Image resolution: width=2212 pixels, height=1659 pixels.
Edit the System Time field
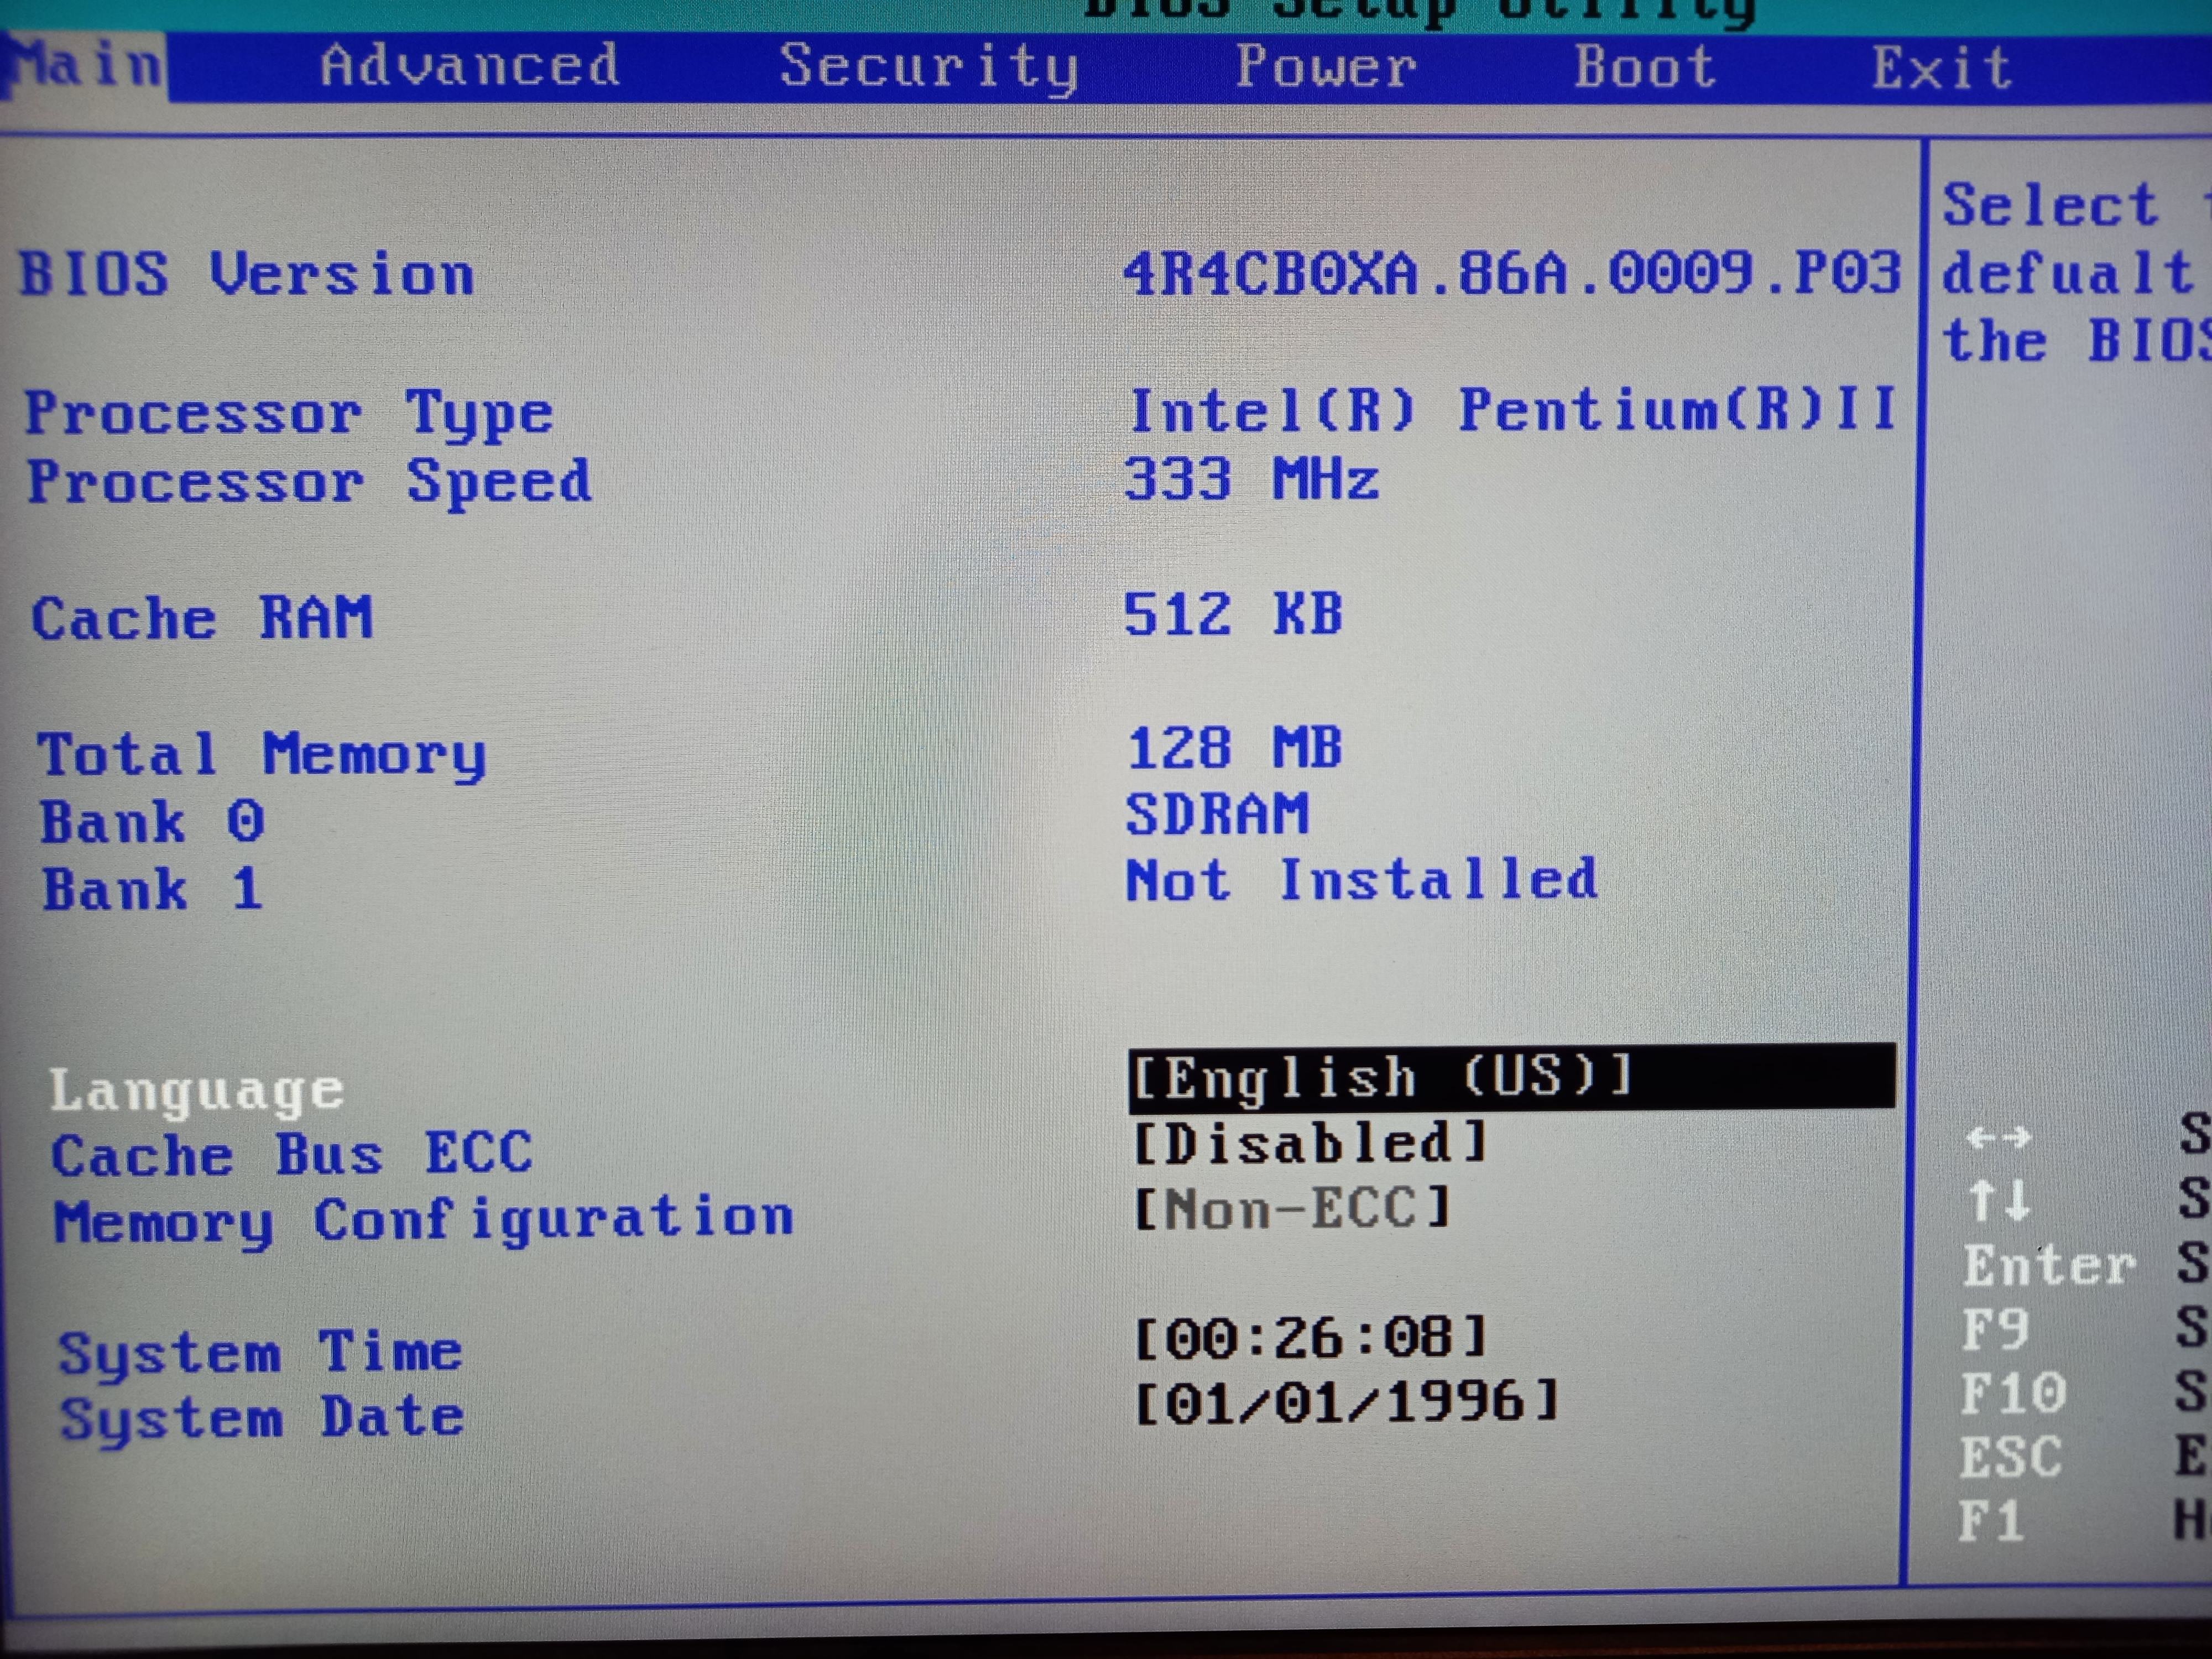tap(1311, 1337)
